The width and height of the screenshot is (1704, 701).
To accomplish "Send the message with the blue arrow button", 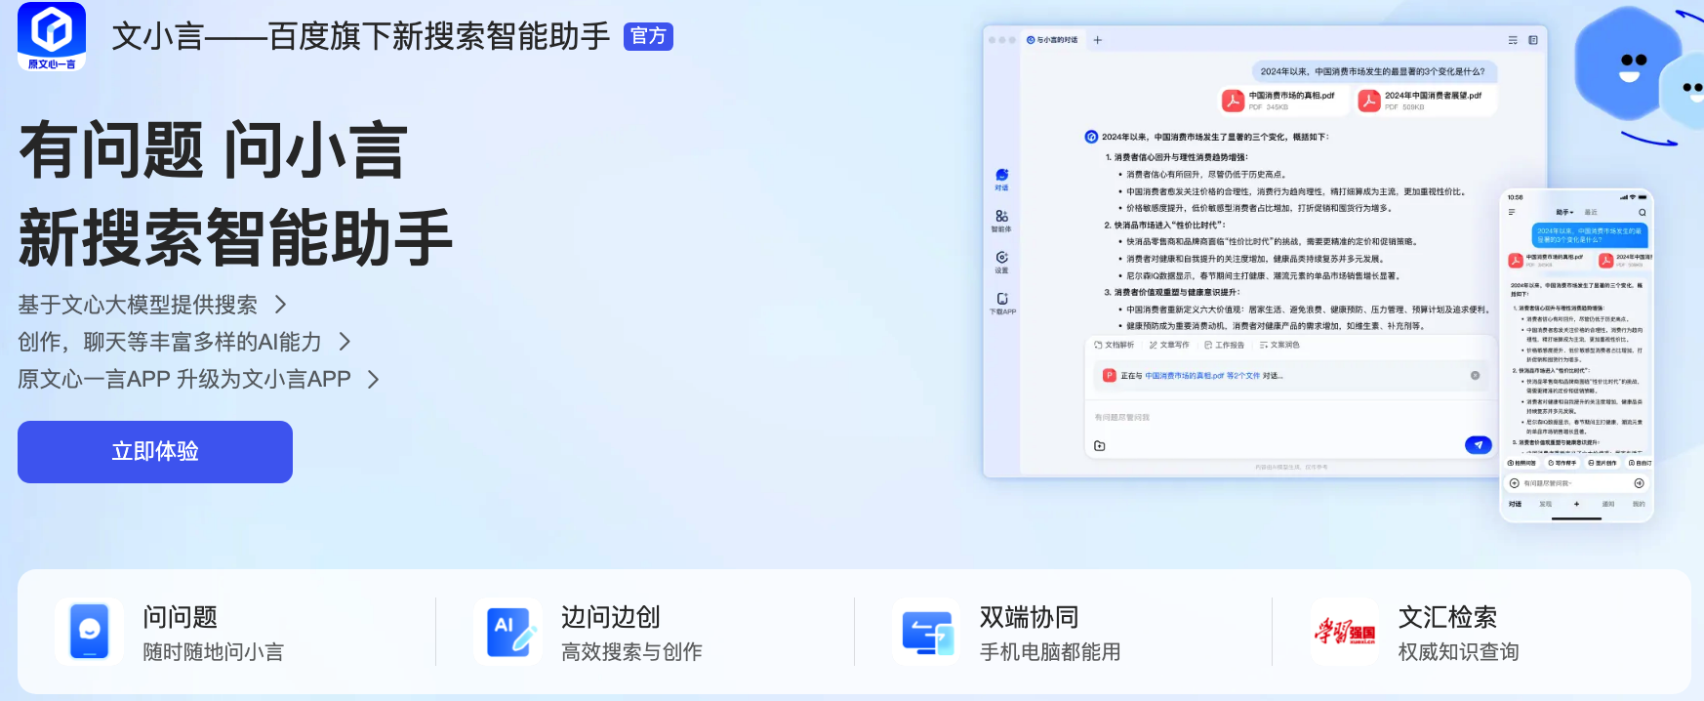I will pos(1479,445).
